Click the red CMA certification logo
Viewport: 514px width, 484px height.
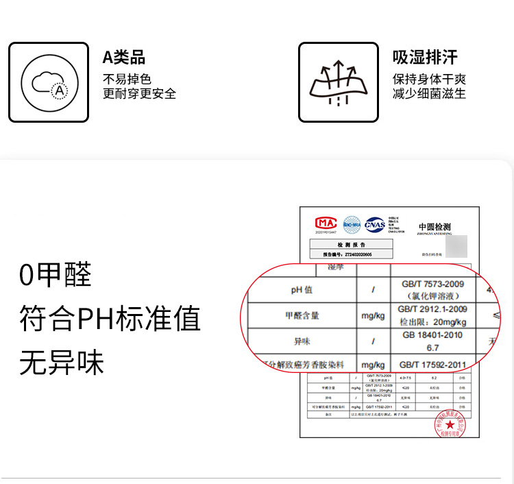pyautogui.click(x=326, y=223)
